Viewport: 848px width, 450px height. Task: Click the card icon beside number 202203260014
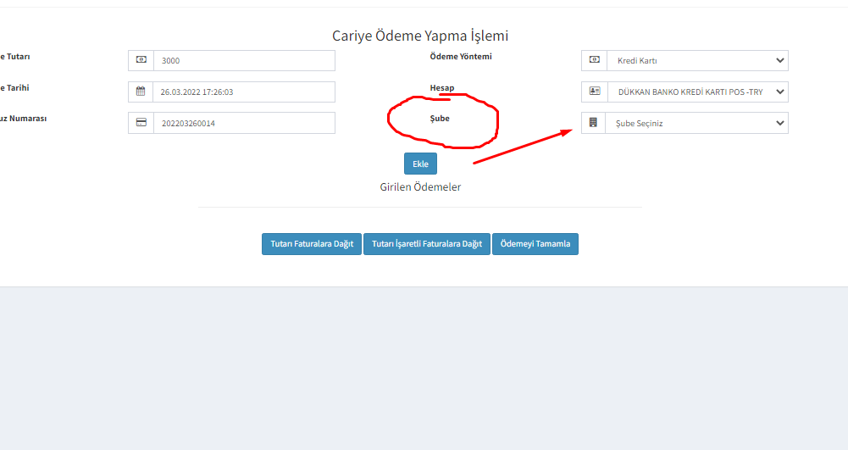[x=141, y=123]
